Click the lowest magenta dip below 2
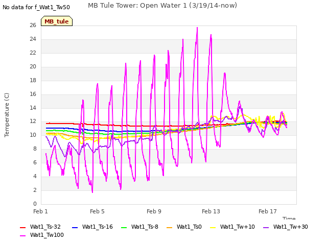The height and width of the screenshot is (245, 327). [92, 192]
